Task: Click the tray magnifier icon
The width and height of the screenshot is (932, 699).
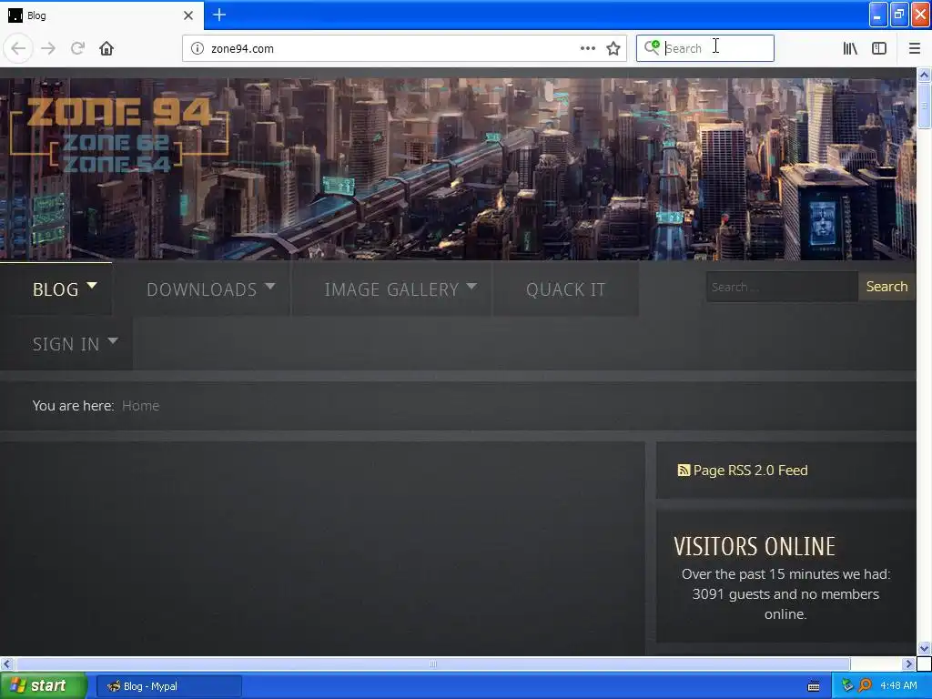Action: [865, 685]
